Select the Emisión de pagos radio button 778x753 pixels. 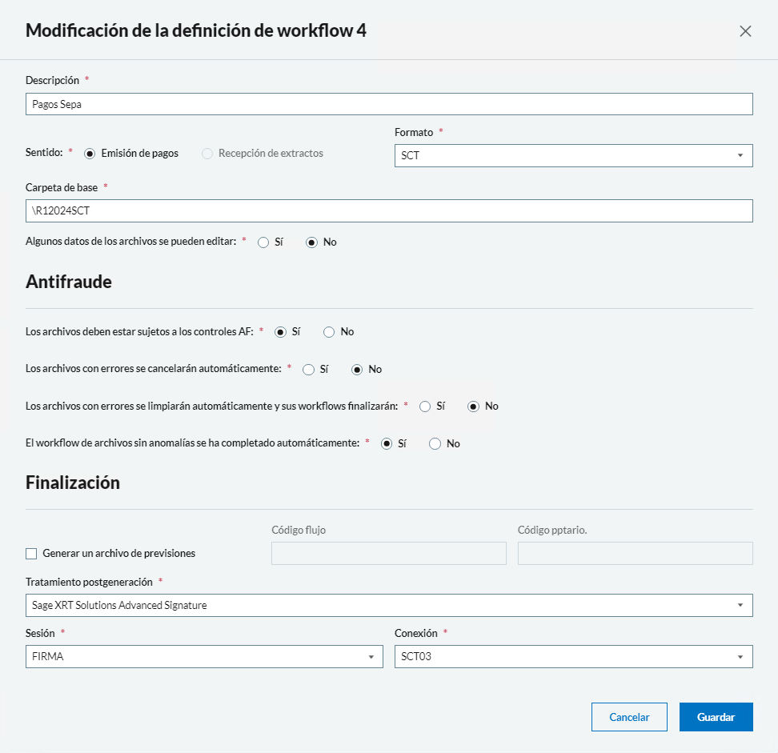click(90, 154)
